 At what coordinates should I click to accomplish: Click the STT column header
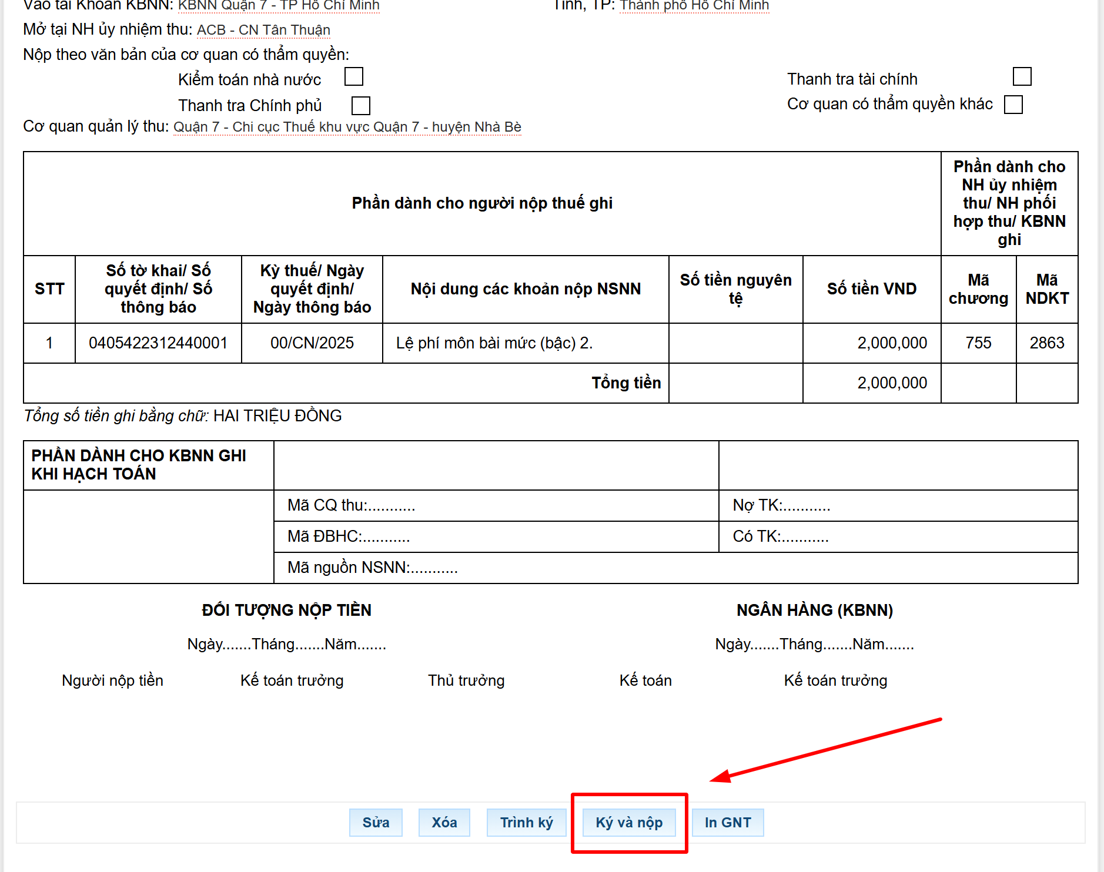49,289
